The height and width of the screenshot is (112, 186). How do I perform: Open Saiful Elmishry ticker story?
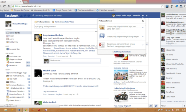173,16
